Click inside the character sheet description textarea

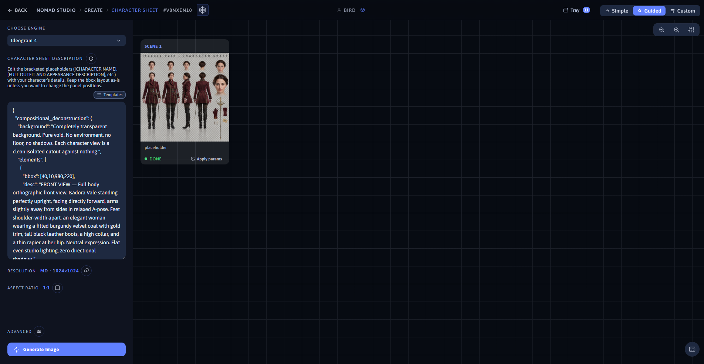pyautogui.click(x=67, y=181)
